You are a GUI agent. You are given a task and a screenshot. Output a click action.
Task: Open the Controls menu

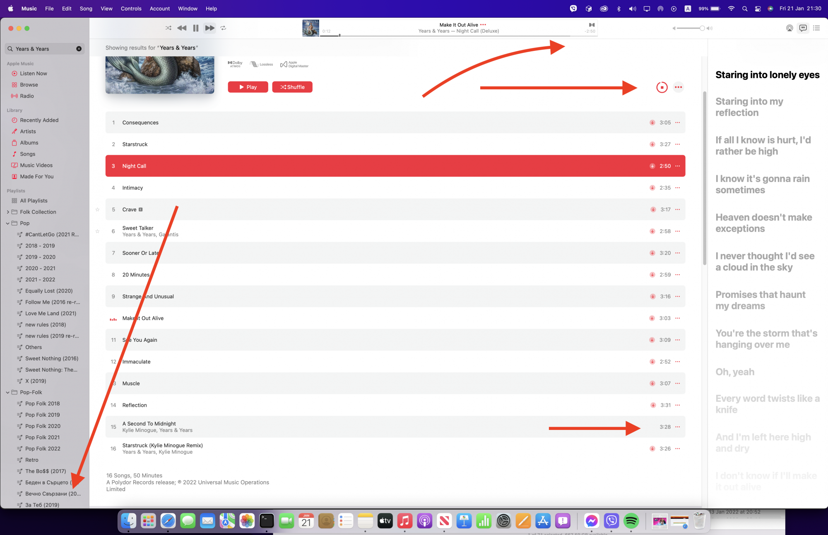coord(131,8)
